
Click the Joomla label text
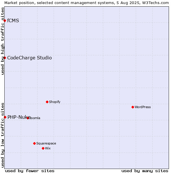34,118
